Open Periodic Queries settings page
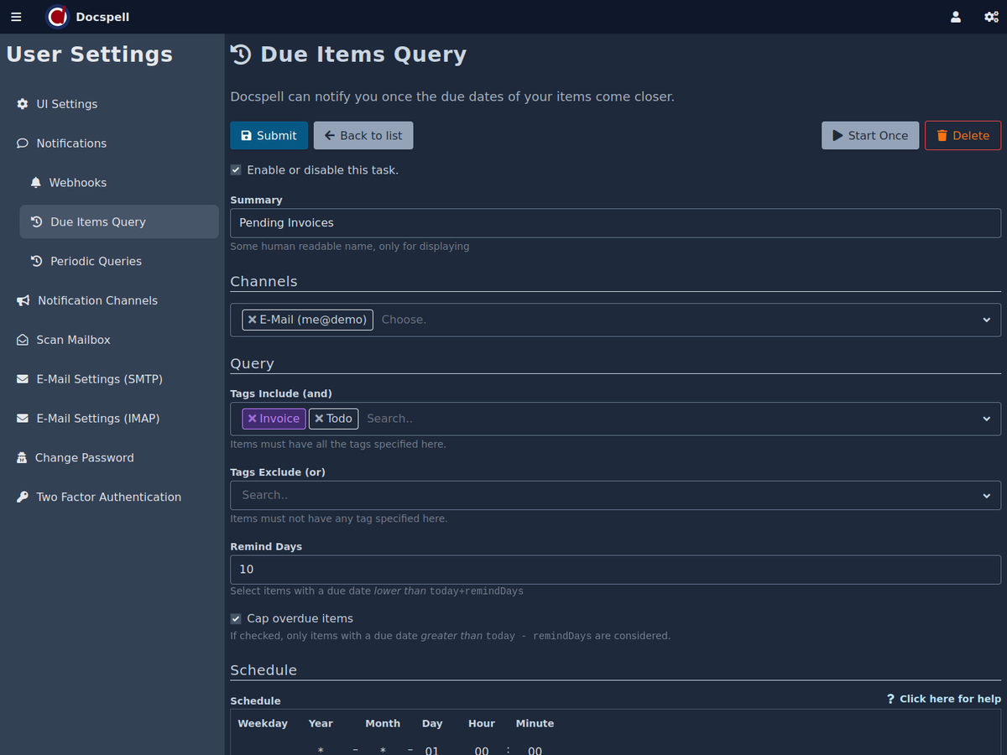This screenshot has height=755, width=1007. pos(96,261)
